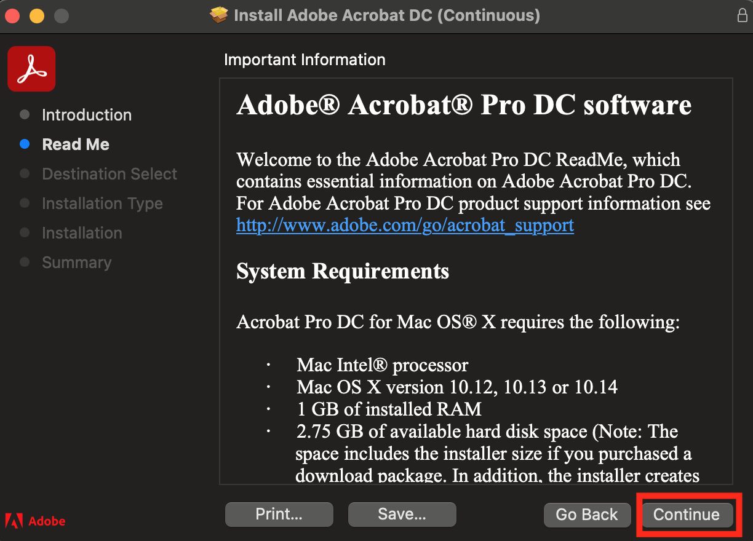
Task: Click the Installation Type step
Action: pyautogui.click(x=102, y=203)
